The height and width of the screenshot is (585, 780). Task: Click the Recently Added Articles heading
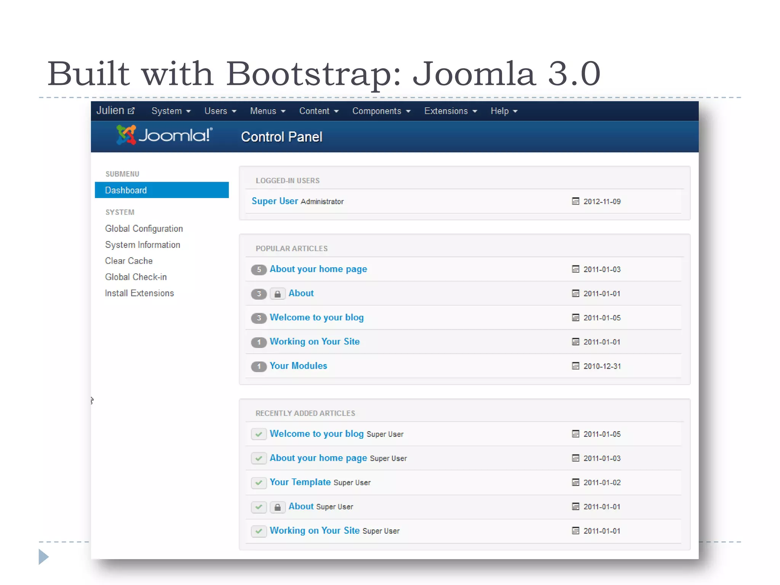point(305,414)
